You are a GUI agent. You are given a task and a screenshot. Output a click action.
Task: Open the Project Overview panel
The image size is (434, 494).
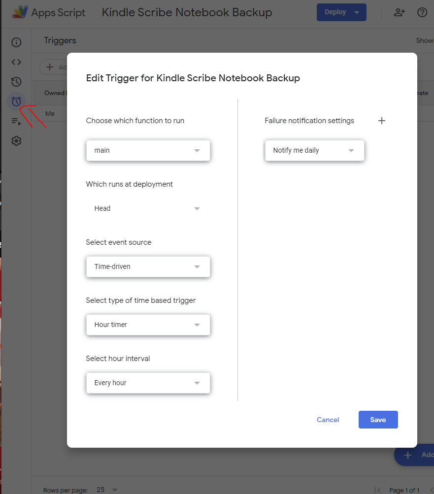pos(16,42)
